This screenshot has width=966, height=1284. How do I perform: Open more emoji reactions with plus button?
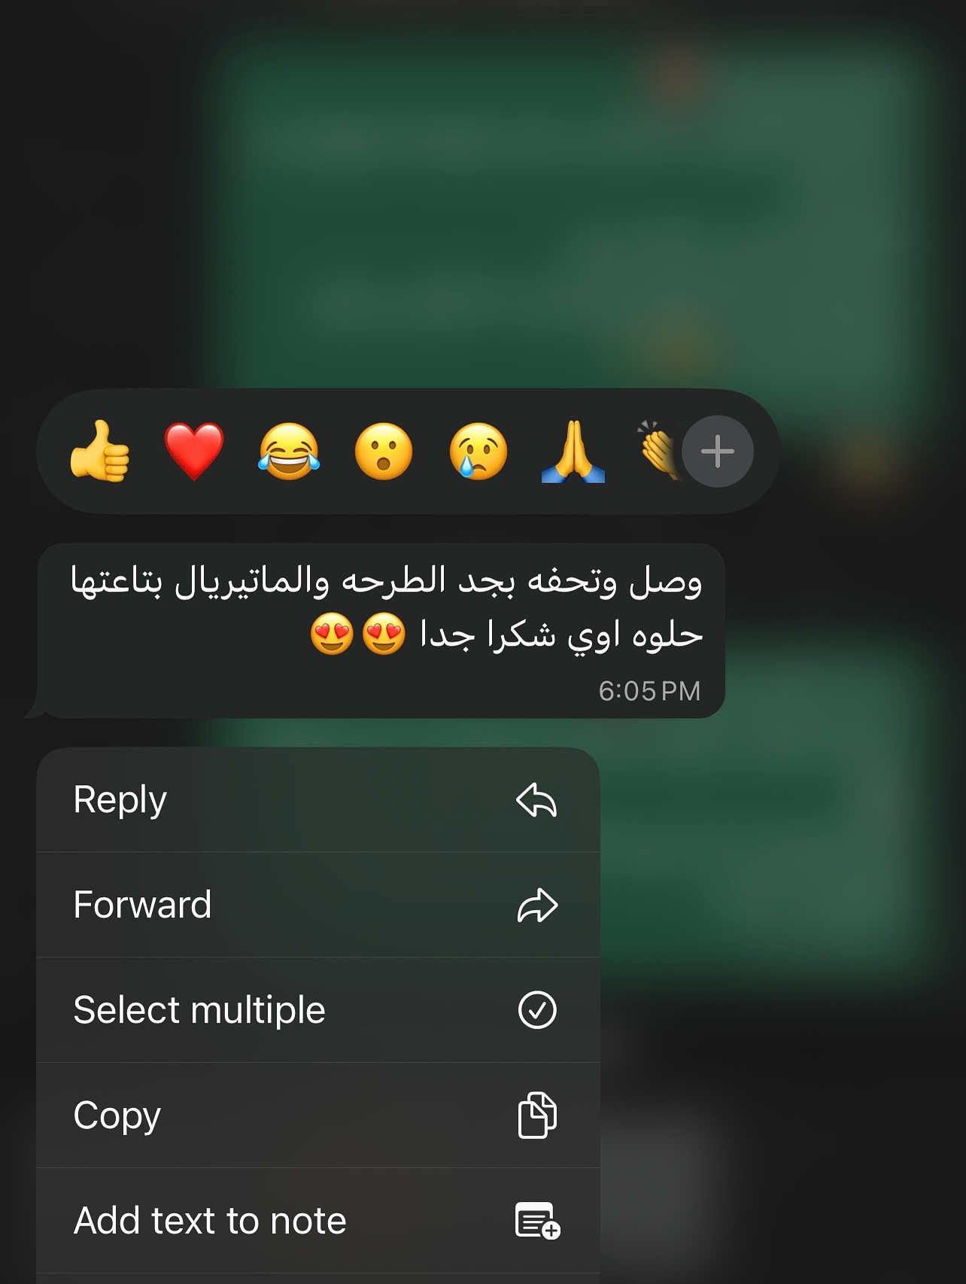718,452
